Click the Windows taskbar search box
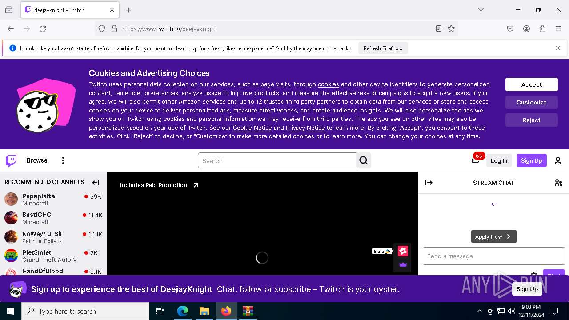 [x=85, y=311]
